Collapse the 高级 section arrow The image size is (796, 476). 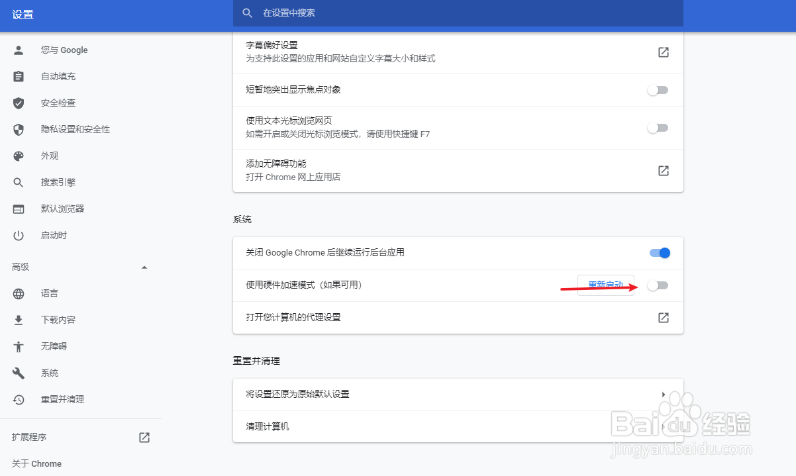click(144, 267)
